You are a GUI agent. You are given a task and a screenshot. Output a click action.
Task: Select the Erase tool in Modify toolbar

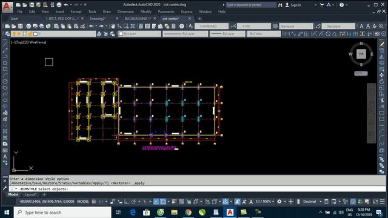tap(382, 44)
